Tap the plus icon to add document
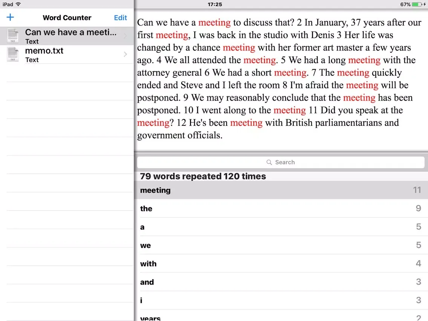 [10, 17]
